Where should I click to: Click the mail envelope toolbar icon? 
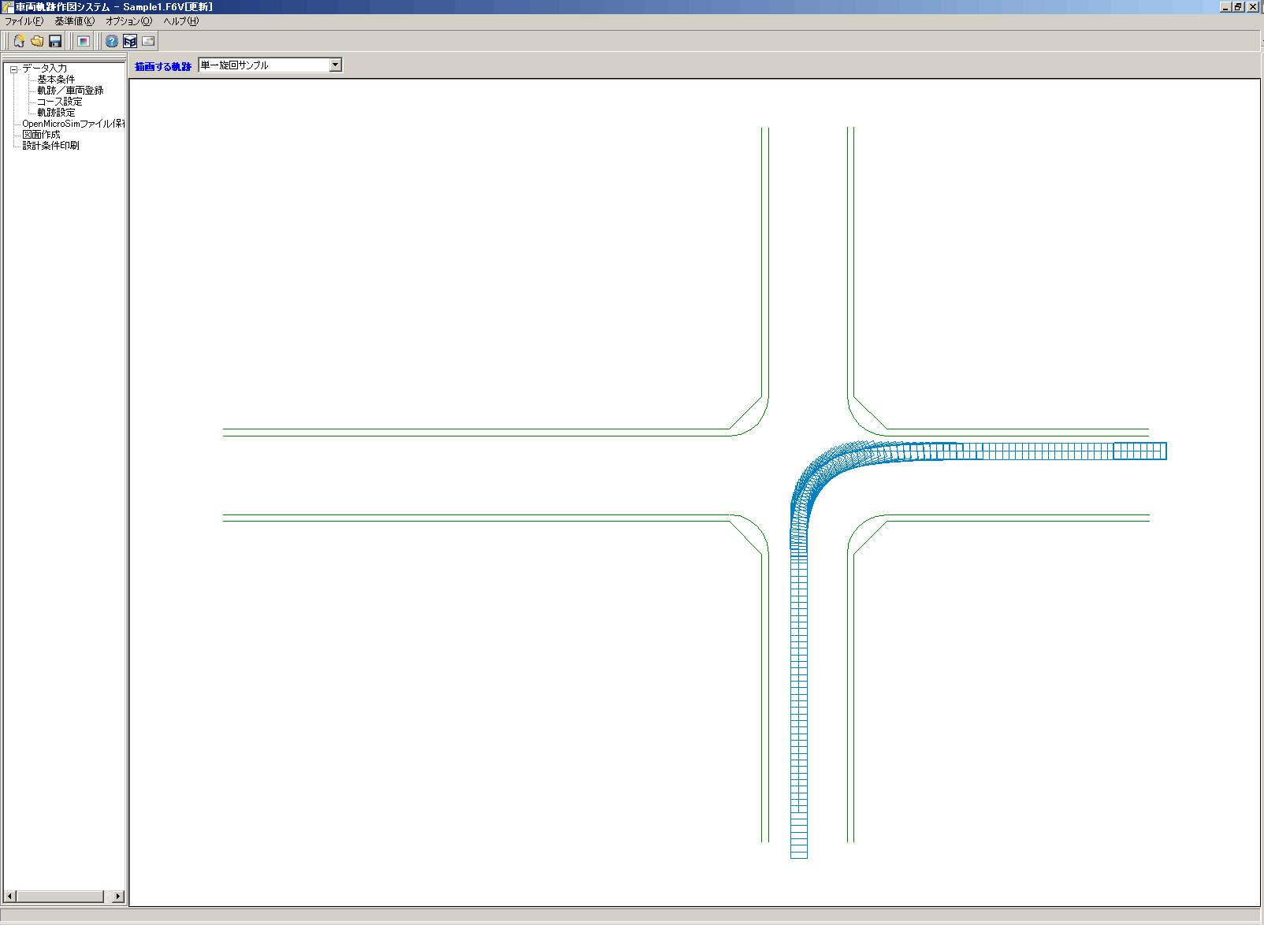point(148,41)
